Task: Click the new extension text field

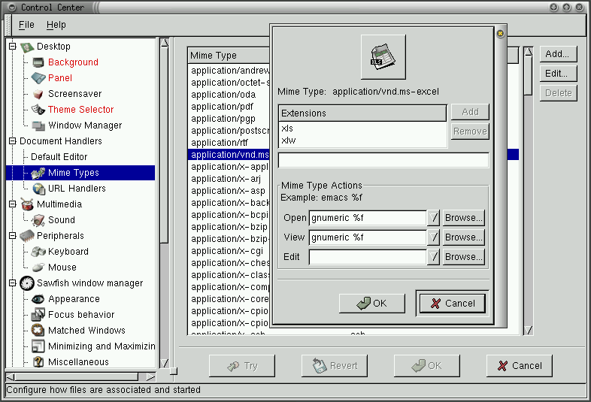Action: point(383,161)
